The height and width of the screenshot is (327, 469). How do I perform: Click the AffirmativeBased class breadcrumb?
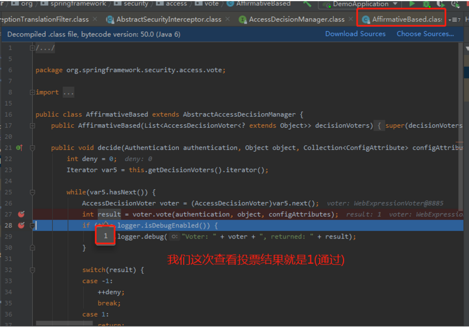click(x=259, y=4)
